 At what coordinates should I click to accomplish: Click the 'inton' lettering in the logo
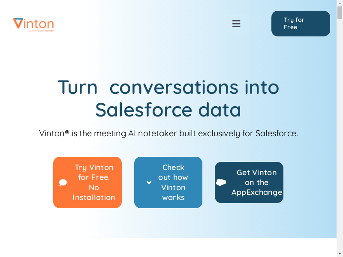point(39,23)
